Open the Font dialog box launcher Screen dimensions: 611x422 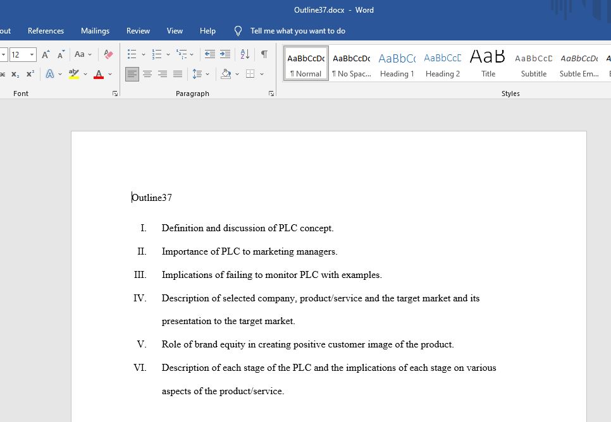click(115, 93)
